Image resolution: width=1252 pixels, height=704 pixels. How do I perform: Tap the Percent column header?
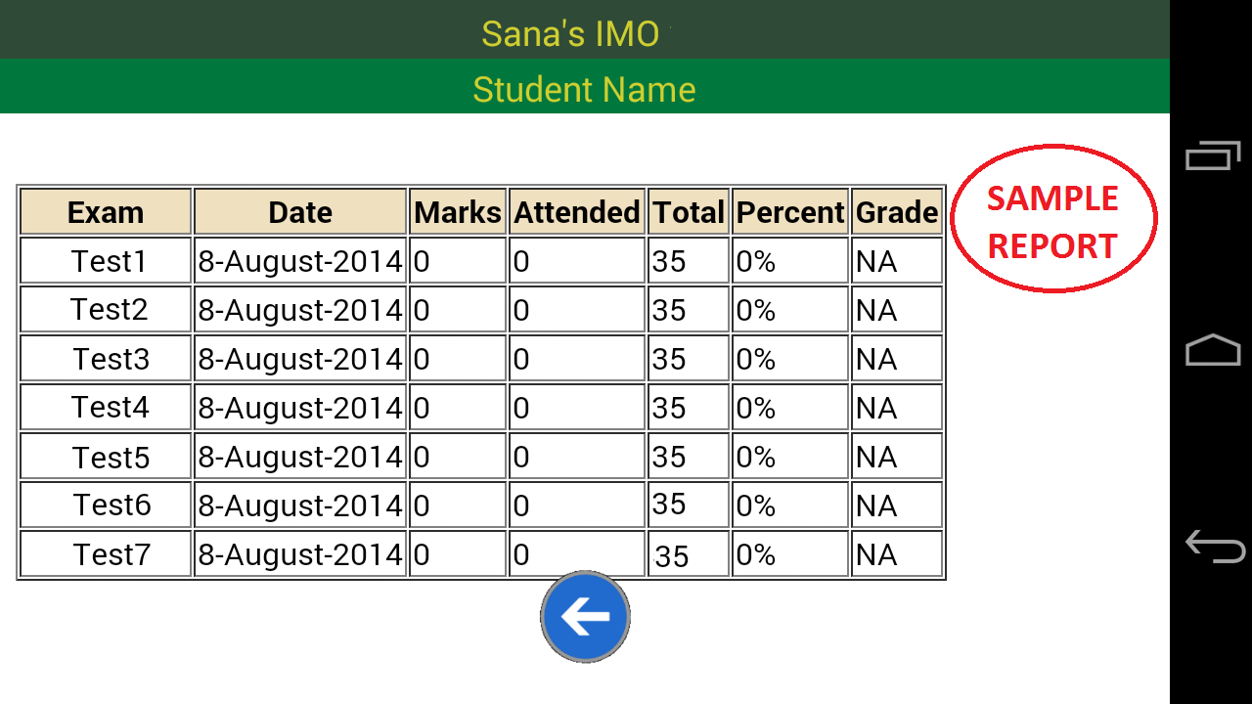click(x=789, y=211)
